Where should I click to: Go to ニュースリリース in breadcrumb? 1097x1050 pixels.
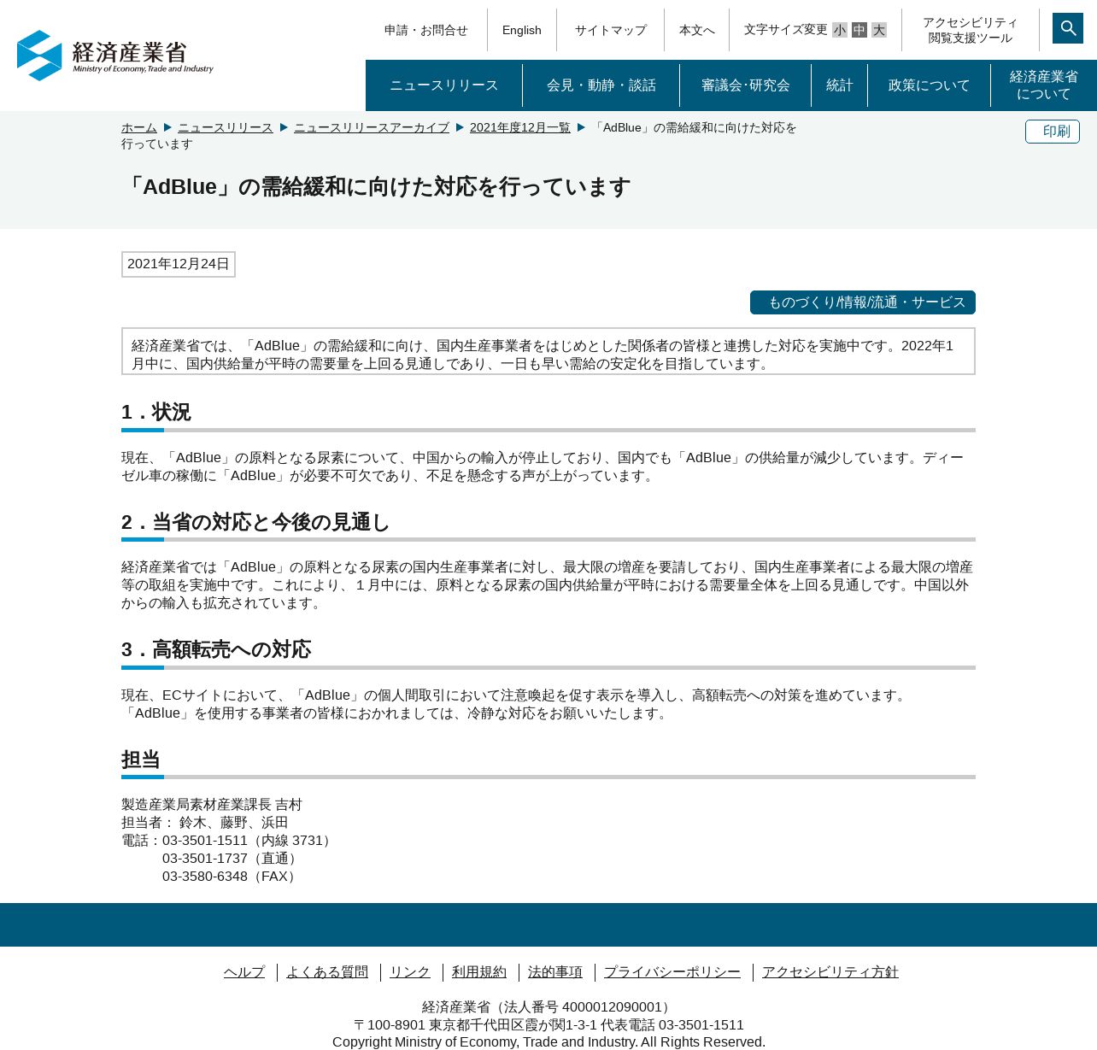(226, 127)
